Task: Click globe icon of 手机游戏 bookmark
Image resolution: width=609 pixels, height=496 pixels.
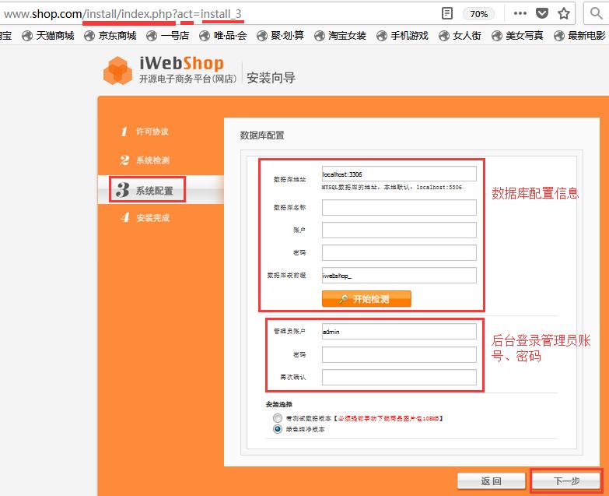Action: click(x=381, y=36)
